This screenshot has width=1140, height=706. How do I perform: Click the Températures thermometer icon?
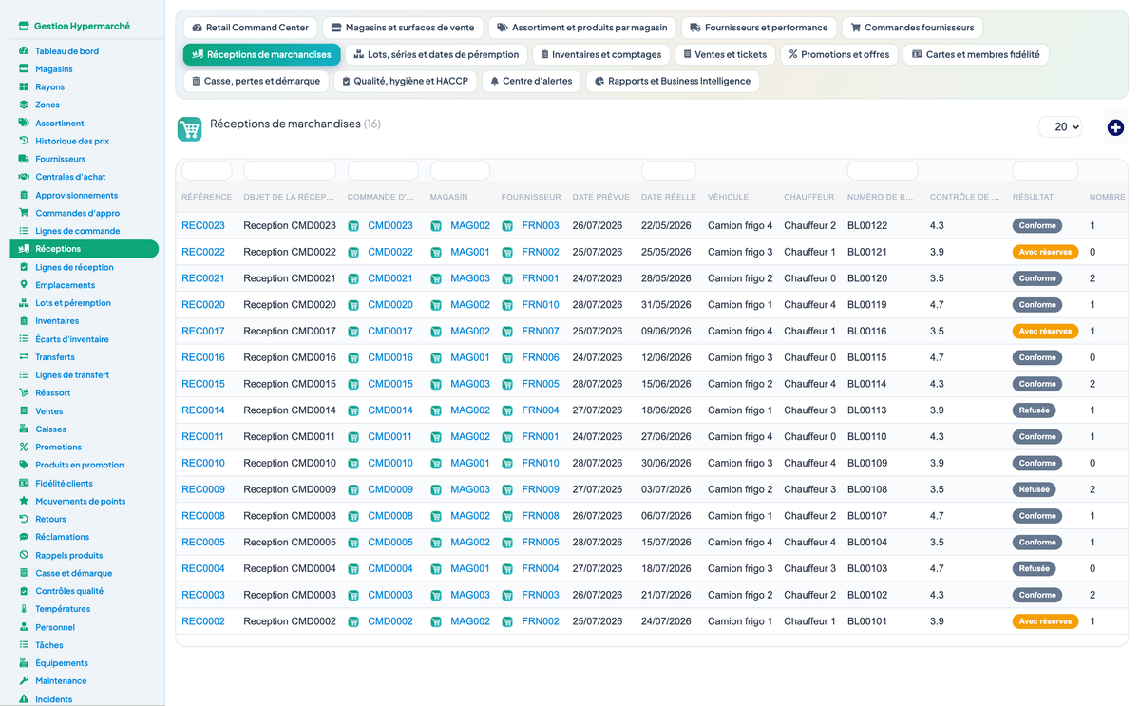point(24,608)
